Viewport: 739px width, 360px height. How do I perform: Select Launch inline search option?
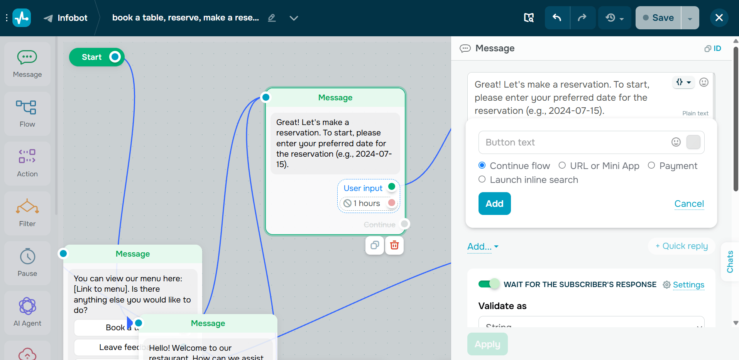point(482,179)
